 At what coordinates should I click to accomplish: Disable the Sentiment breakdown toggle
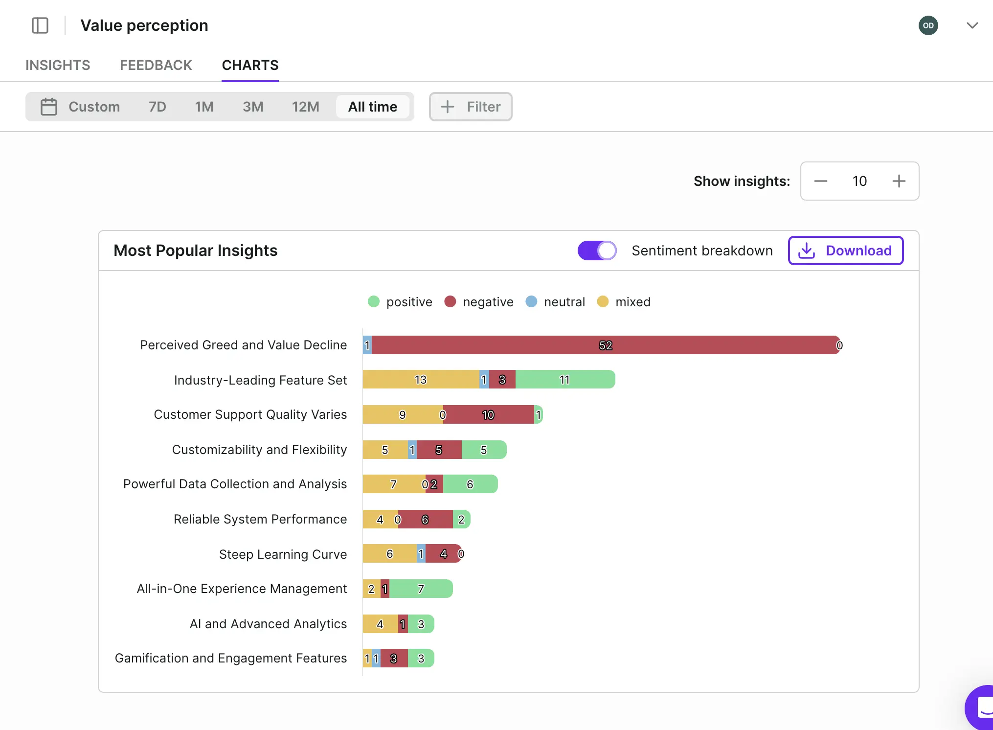[x=597, y=250]
